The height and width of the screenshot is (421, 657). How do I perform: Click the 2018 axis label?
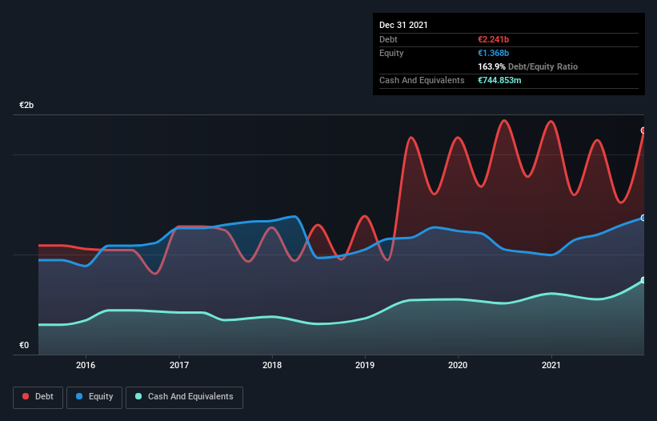click(x=272, y=365)
